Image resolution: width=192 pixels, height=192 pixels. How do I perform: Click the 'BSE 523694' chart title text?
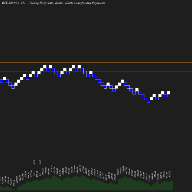coord(10,3)
